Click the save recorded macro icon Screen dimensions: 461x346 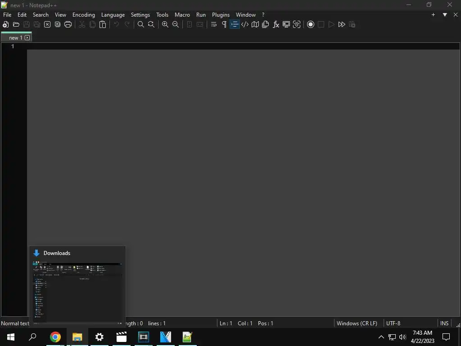[352, 24]
